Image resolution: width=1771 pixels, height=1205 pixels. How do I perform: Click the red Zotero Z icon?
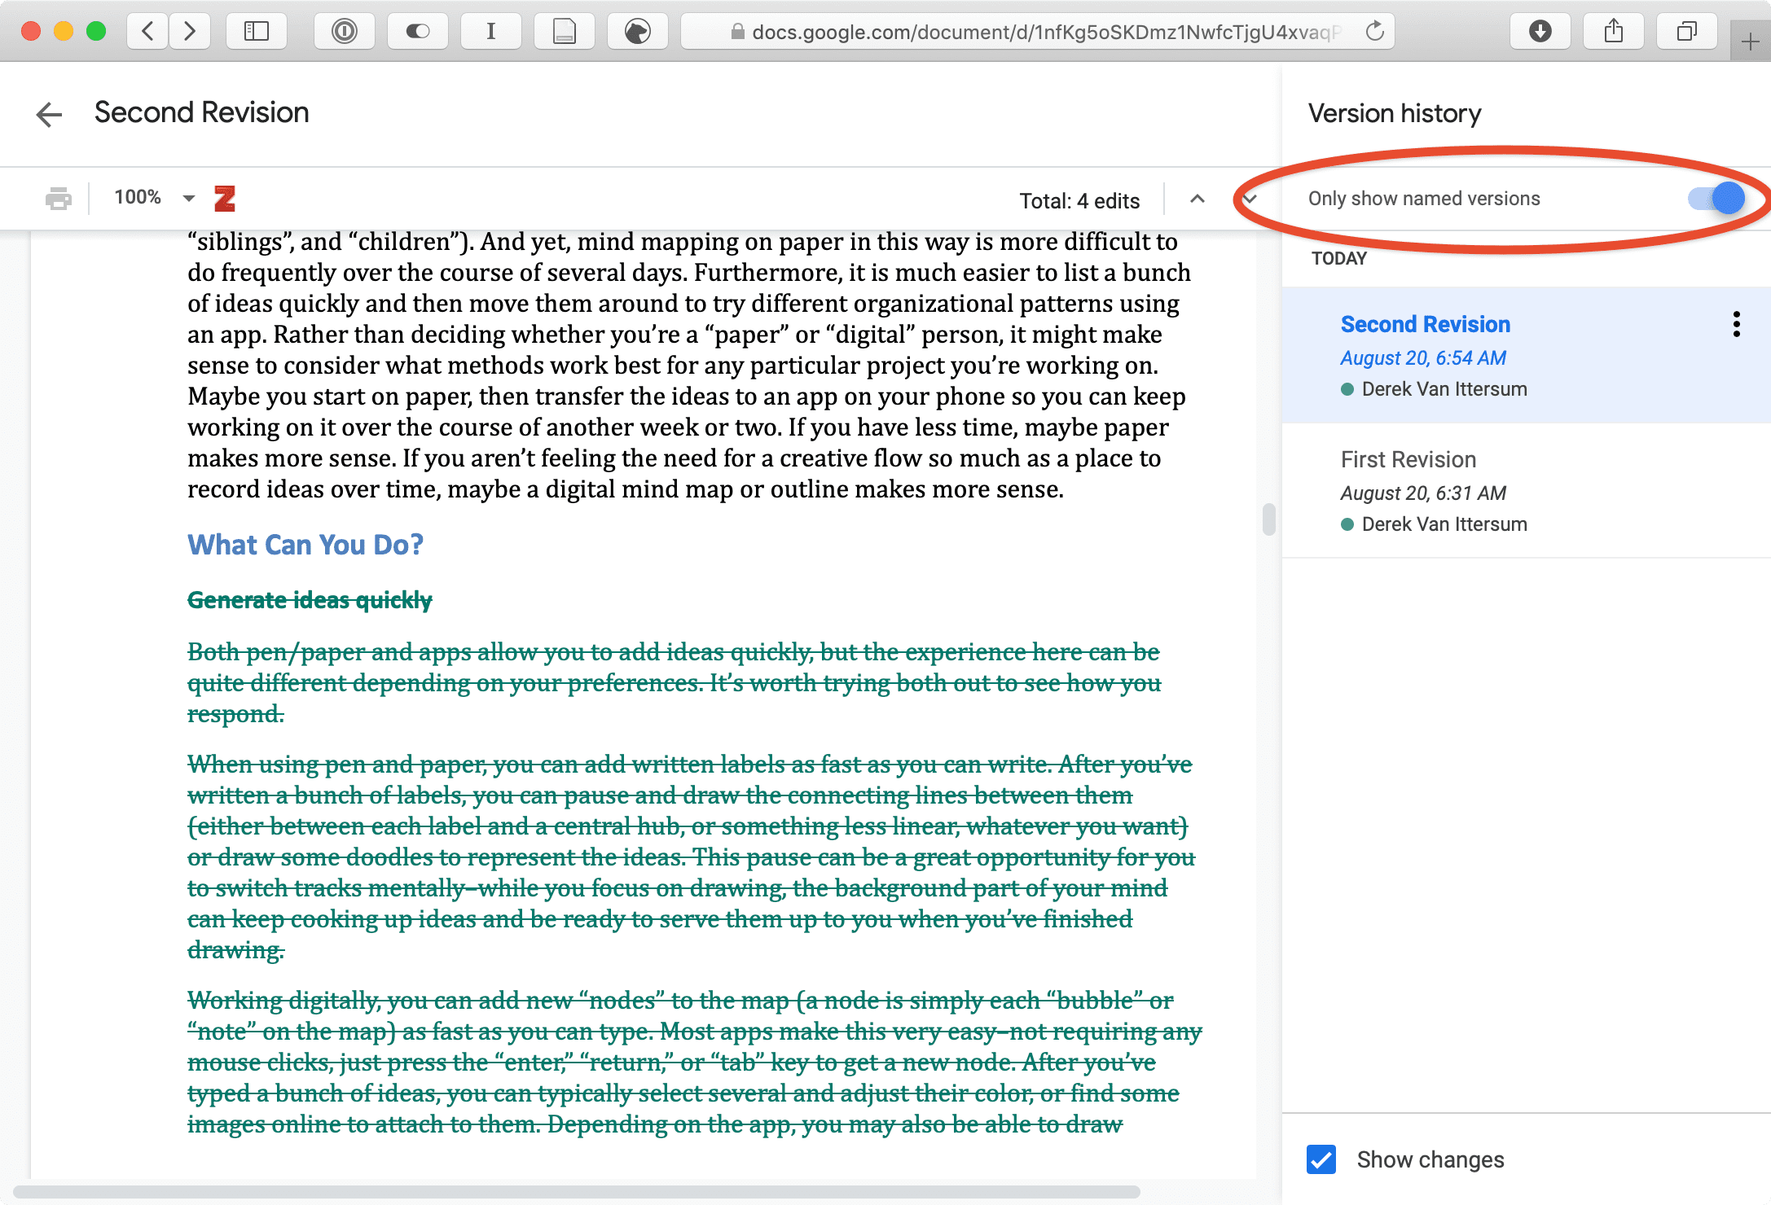click(x=225, y=198)
